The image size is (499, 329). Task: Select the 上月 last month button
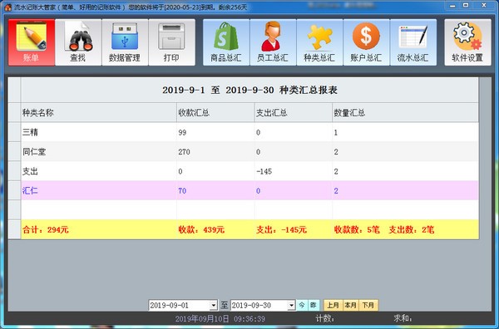(x=333, y=305)
